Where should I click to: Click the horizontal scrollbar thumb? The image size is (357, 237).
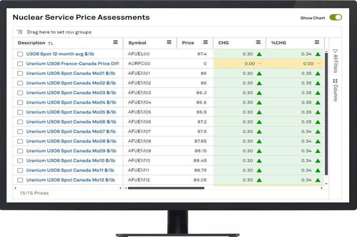pyautogui.click(x=166, y=188)
